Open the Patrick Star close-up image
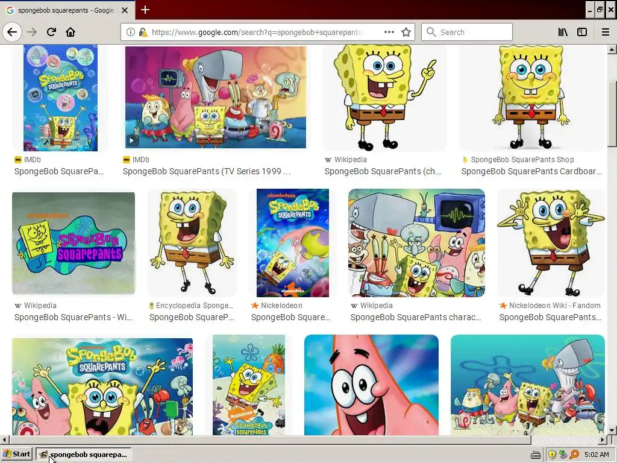The image size is (617, 463). pos(371,385)
